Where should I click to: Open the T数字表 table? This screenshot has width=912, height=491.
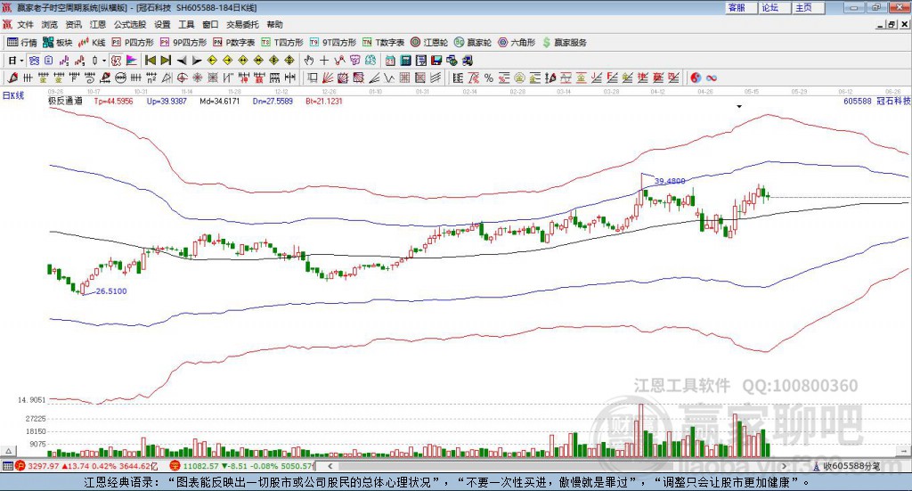[x=383, y=43]
